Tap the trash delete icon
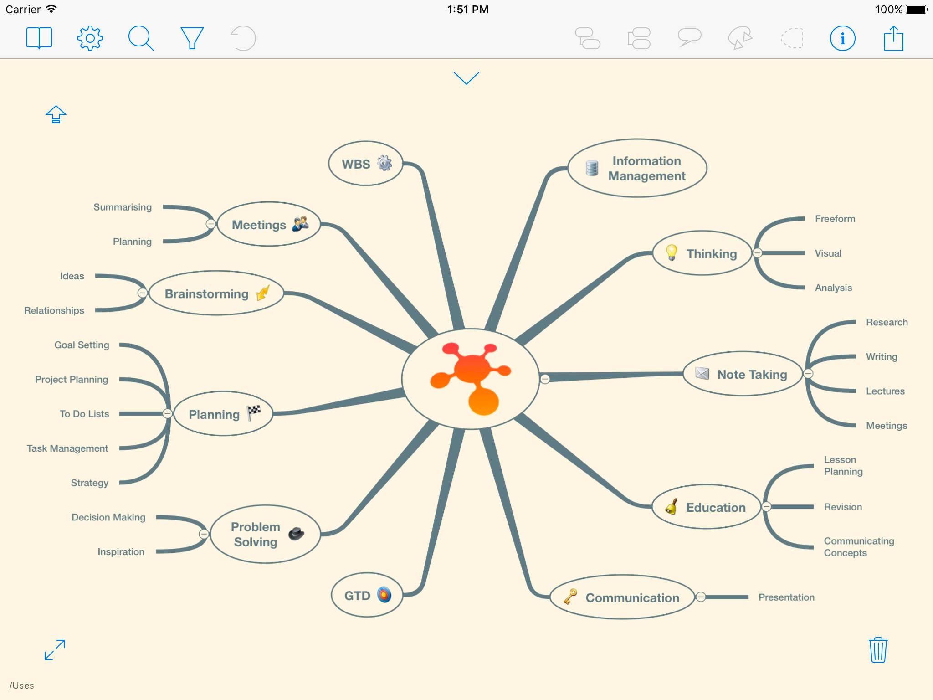The width and height of the screenshot is (933, 700). coord(878,649)
